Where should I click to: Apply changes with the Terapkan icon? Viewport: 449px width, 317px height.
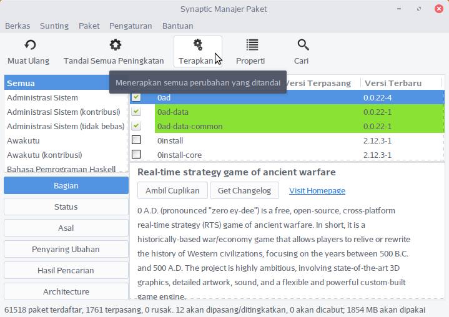pyautogui.click(x=197, y=45)
